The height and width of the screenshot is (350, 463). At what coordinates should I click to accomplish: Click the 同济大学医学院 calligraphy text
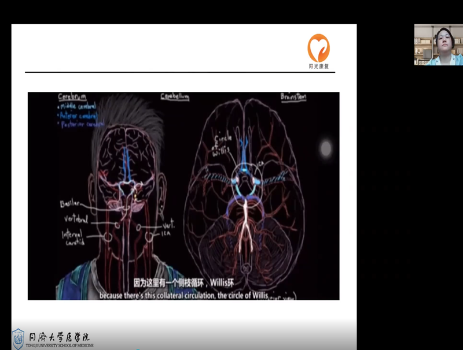[x=59, y=337]
